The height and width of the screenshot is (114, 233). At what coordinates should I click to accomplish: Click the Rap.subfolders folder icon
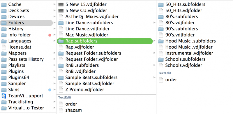(x=61, y=41)
